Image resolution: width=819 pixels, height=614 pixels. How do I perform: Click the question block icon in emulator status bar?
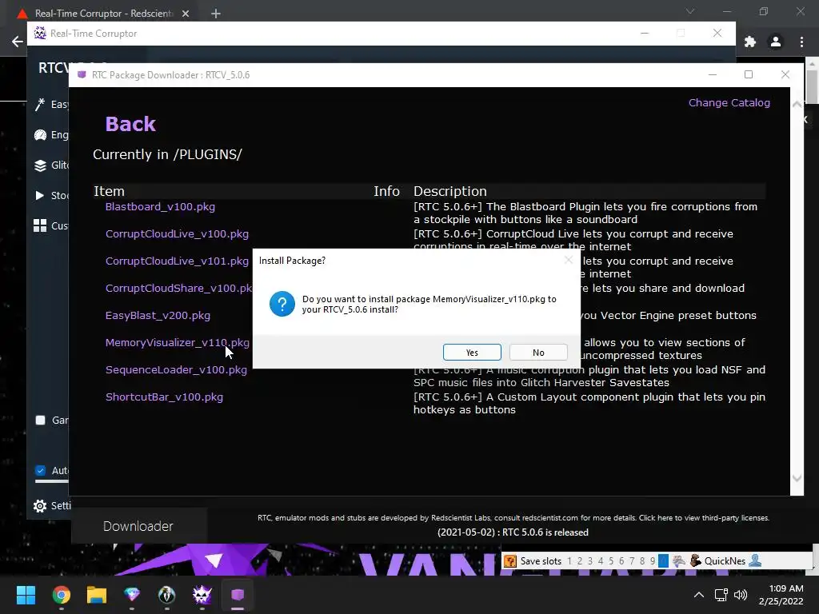pos(510,560)
